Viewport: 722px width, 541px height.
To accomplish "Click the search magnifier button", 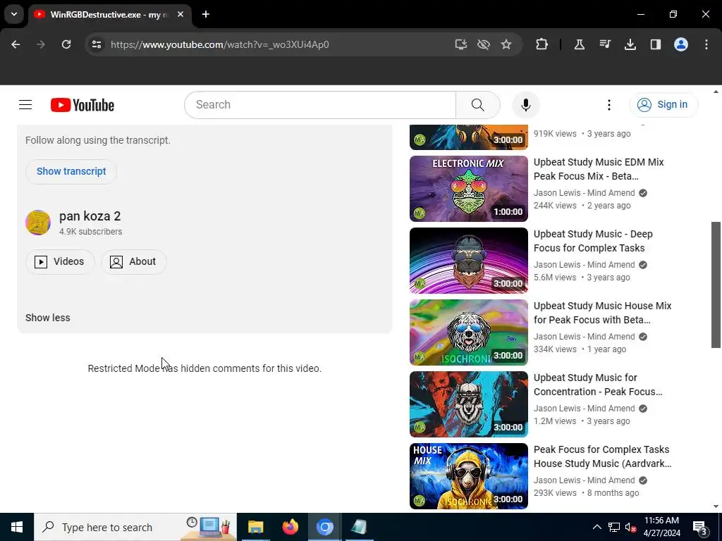I will [477, 105].
